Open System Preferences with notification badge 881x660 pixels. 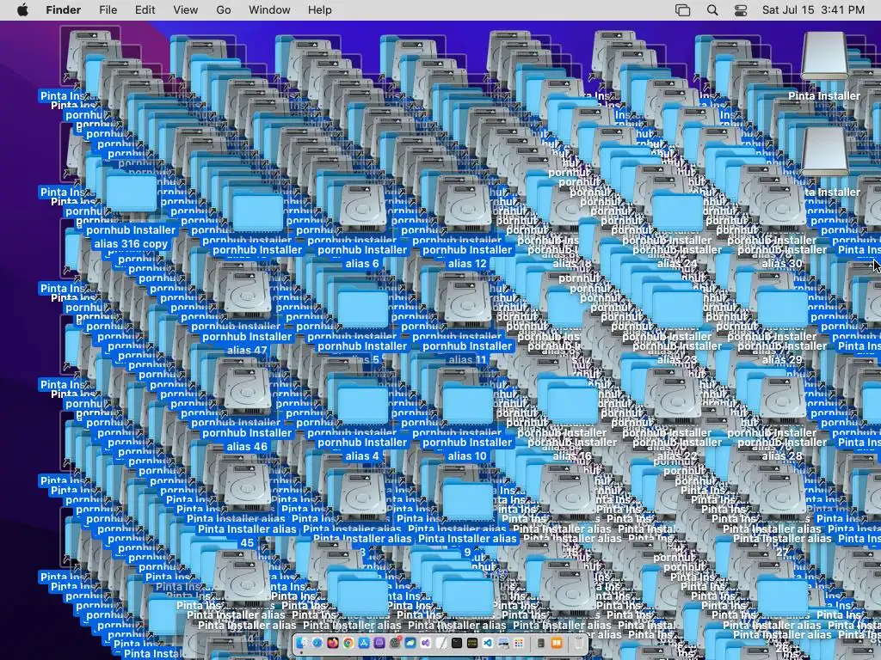(395, 643)
